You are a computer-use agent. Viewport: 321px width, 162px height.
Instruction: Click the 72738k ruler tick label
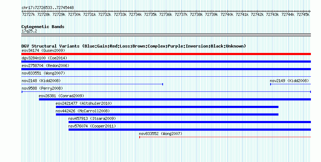click(x=196, y=14)
